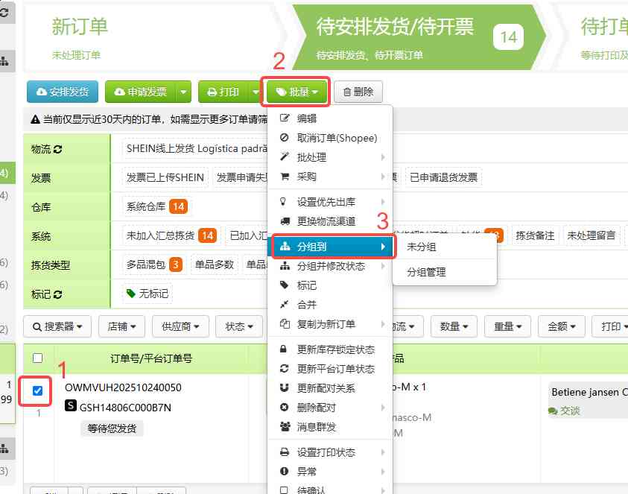Click the shopping cart icon beside 采购
This screenshot has width=628, height=494.
tap(285, 177)
